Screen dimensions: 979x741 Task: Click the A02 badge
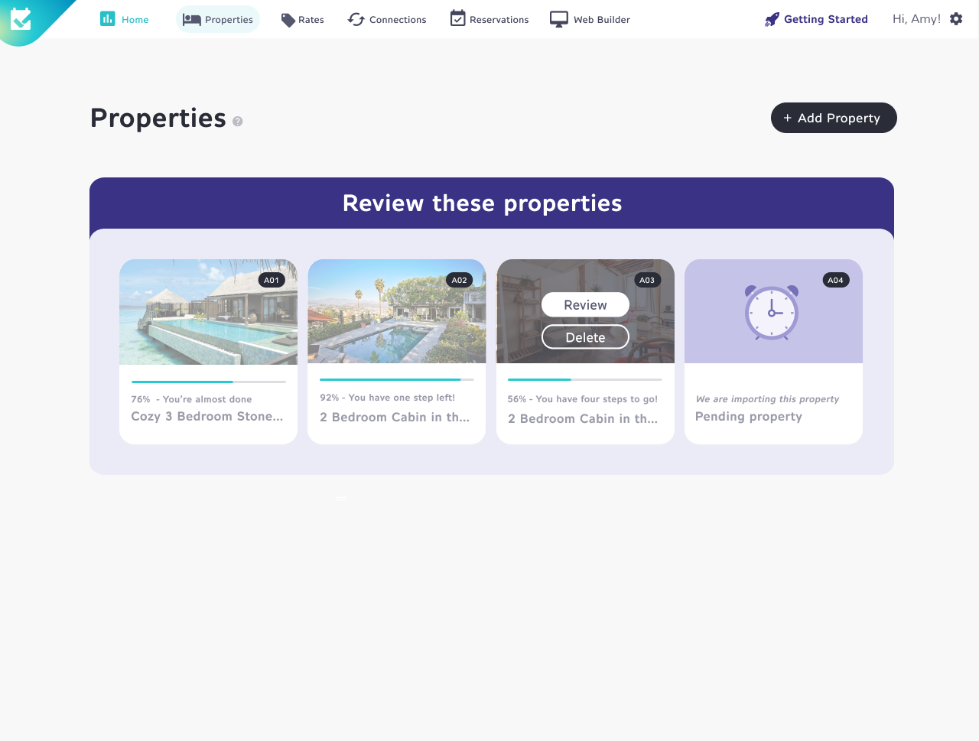click(x=460, y=280)
